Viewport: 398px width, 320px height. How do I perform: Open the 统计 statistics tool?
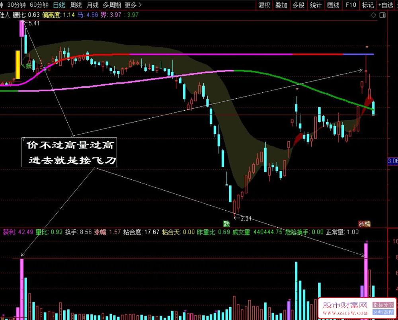pos(316,5)
